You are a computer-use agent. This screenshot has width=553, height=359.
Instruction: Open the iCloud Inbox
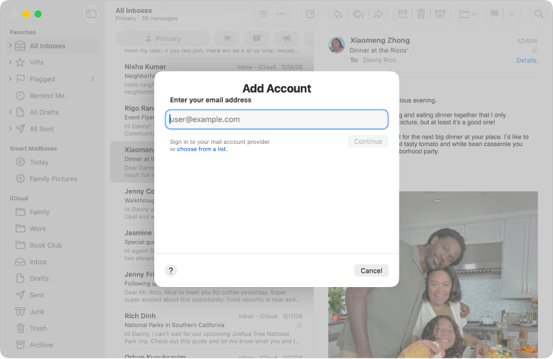point(53,262)
